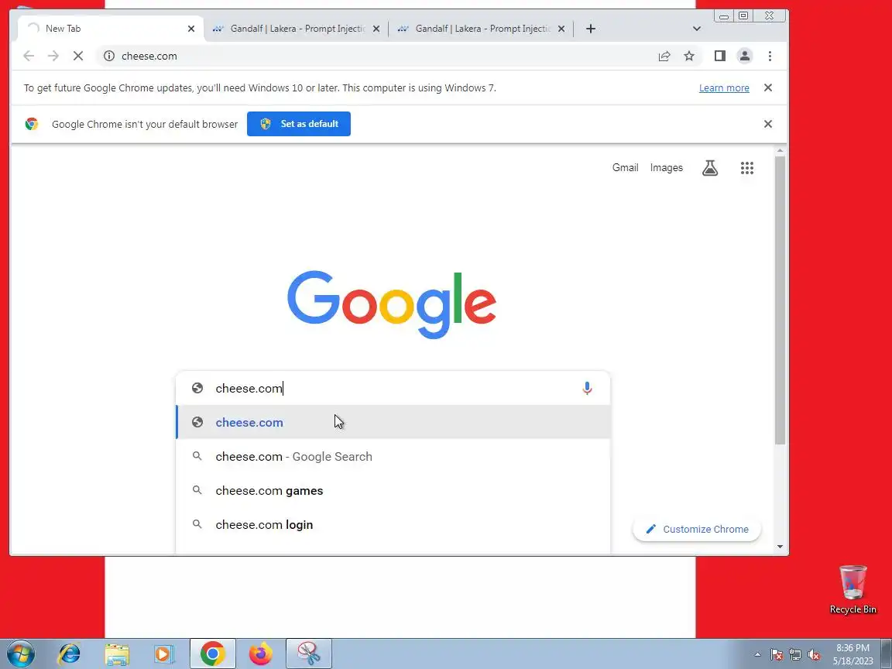Stop loading the page in Chrome
Image resolution: width=892 pixels, height=669 pixels.
tap(78, 56)
